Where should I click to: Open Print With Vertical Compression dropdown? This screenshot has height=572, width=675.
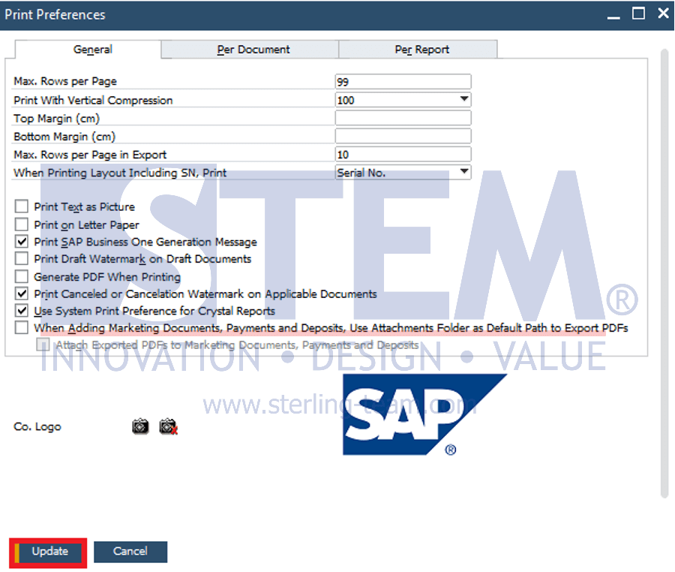463,100
